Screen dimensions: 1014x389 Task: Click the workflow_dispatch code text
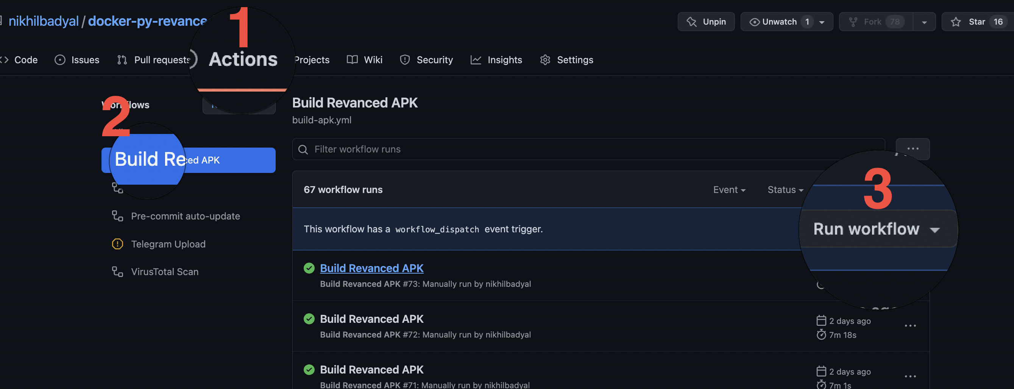click(x=437, y=229)
